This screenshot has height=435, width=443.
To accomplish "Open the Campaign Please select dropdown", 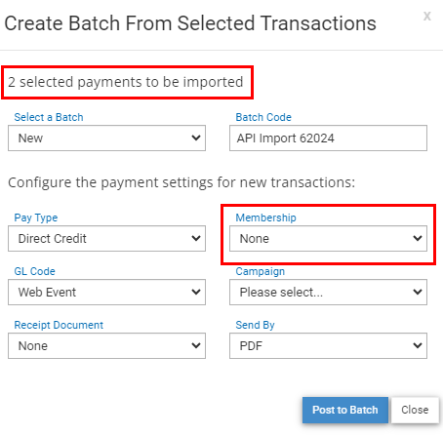I will pyautogui.click(x=328, y=293).
